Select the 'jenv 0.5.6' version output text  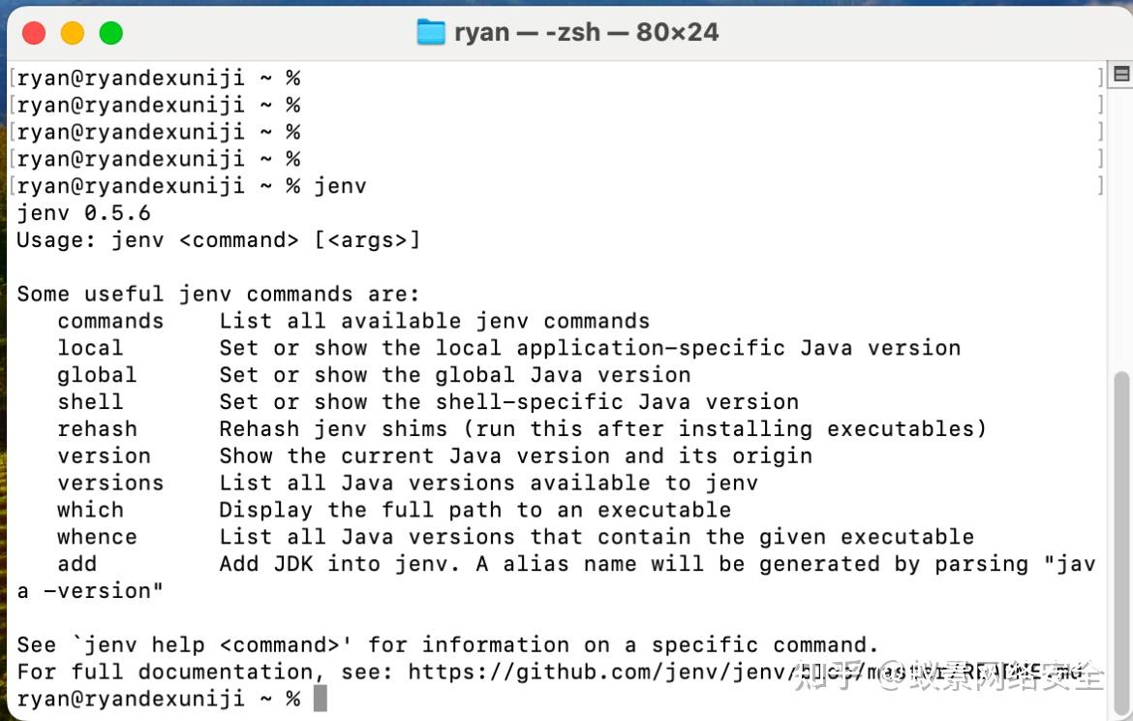(84, 212)
